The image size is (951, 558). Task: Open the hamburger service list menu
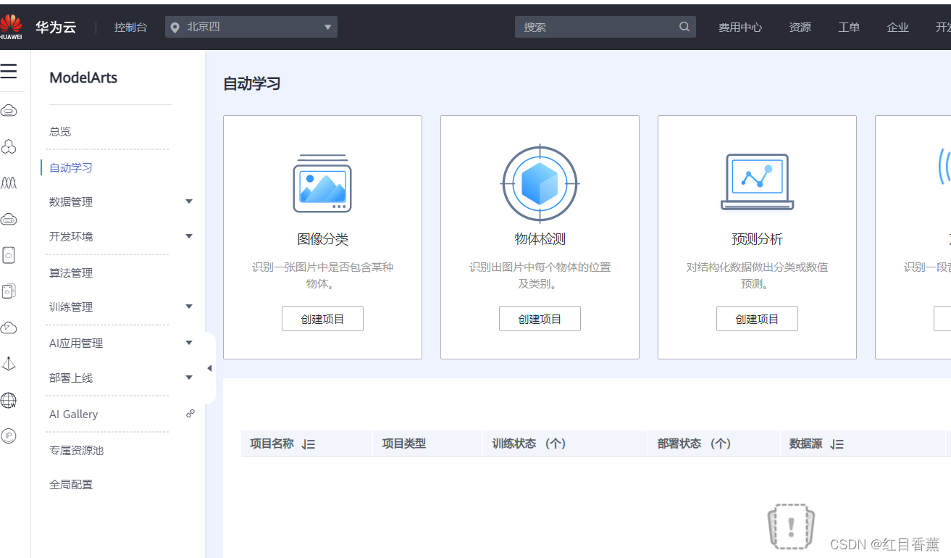pos(9,71)
